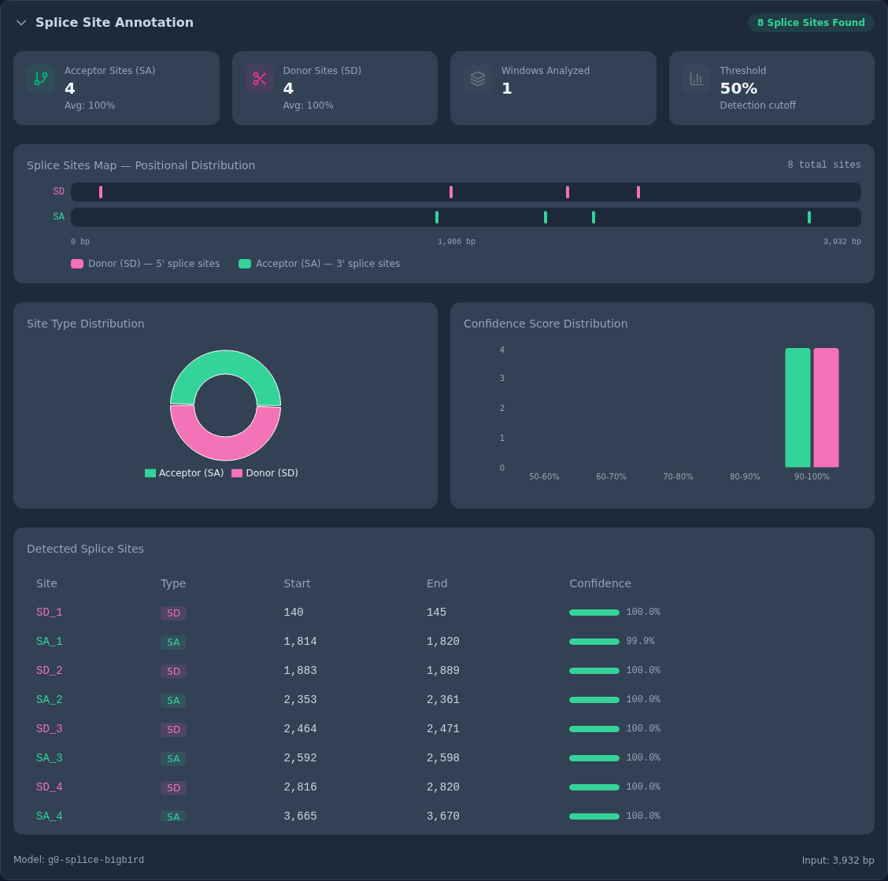The height and width of the screenshot is (881, 888).
Task: Select the SD_1 site name
Action: (50, 613)
